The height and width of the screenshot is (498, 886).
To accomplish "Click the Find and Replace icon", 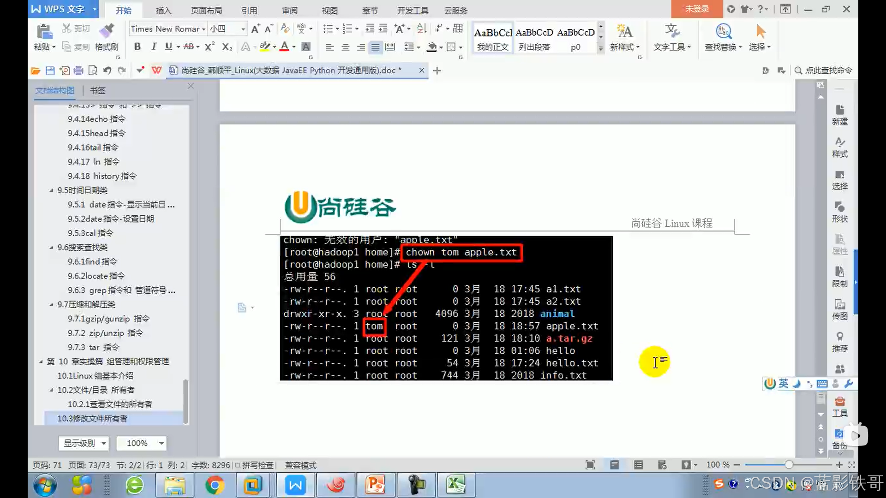I will point(723,31).
